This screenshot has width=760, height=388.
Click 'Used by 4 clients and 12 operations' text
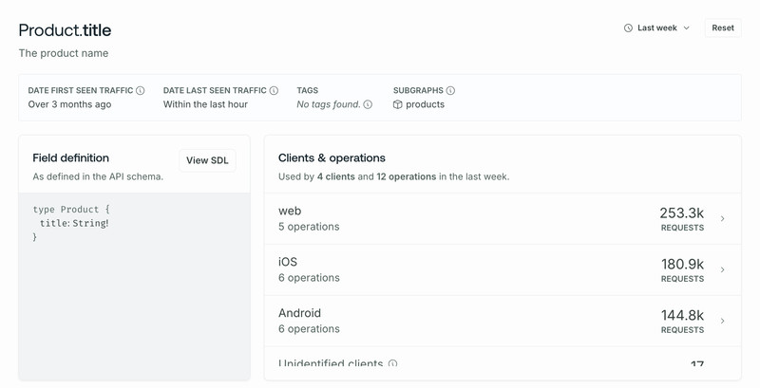coord(357,177)
